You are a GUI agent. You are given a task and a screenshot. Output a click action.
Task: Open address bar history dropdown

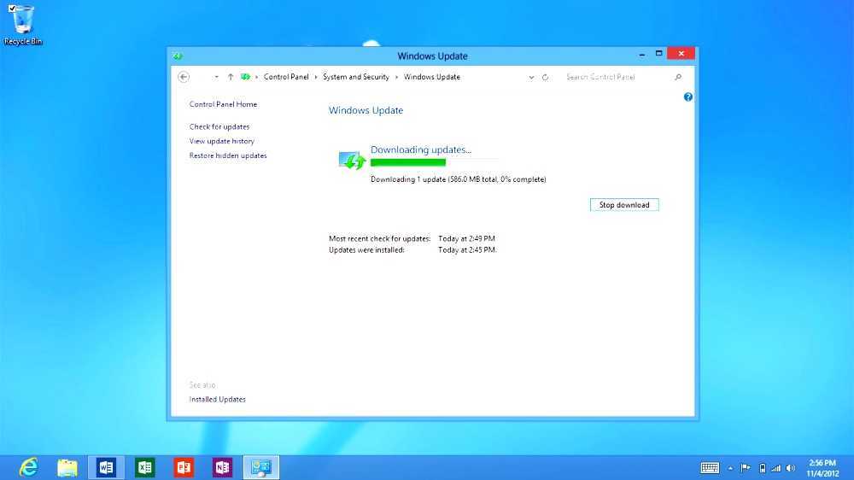click(x=531, y=78)
